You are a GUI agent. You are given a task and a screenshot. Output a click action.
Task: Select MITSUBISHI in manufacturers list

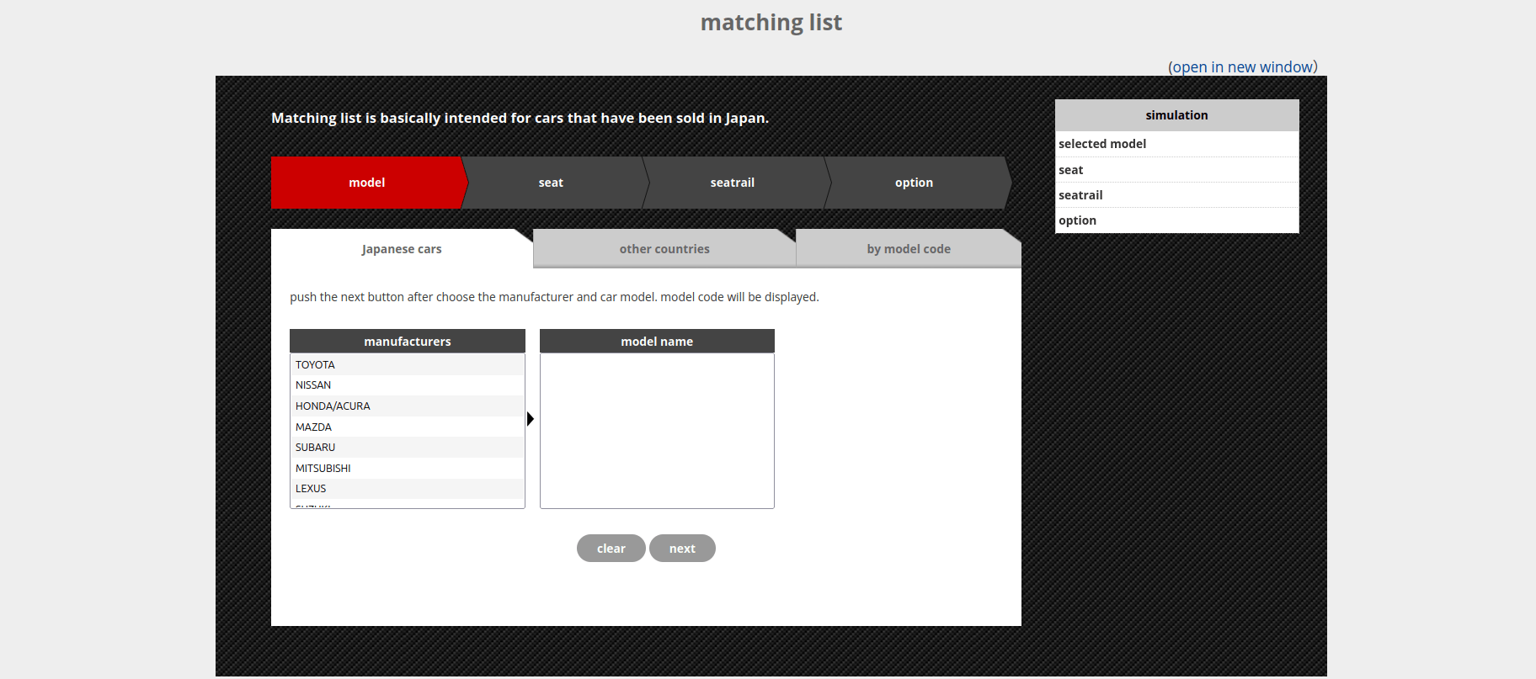pos(323,468)
